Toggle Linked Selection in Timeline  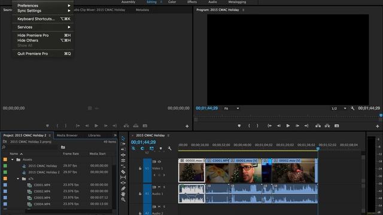click(x=151, y=148)
